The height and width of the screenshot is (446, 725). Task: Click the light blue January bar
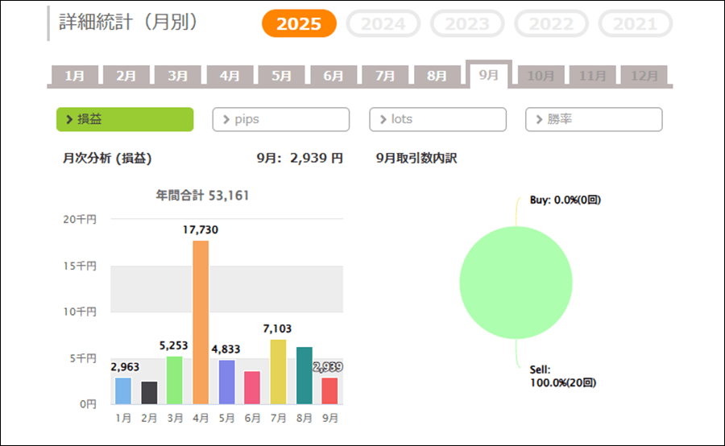tap(122, 390)
